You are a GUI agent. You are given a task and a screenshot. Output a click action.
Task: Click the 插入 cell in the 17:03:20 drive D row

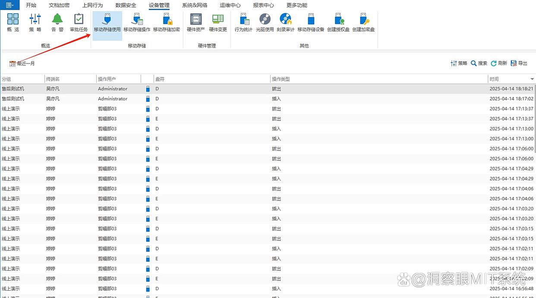coord(276,209)
